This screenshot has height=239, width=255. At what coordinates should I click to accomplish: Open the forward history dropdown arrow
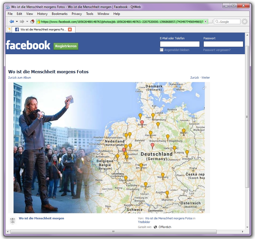point(27,22)
